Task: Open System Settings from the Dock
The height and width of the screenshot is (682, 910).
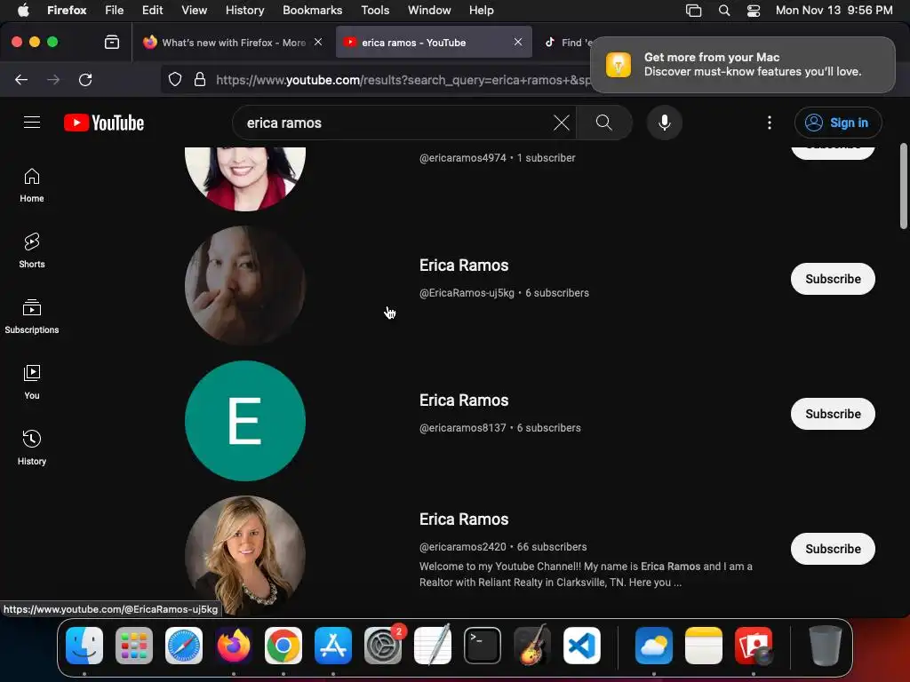Action: tap(383, 646)
